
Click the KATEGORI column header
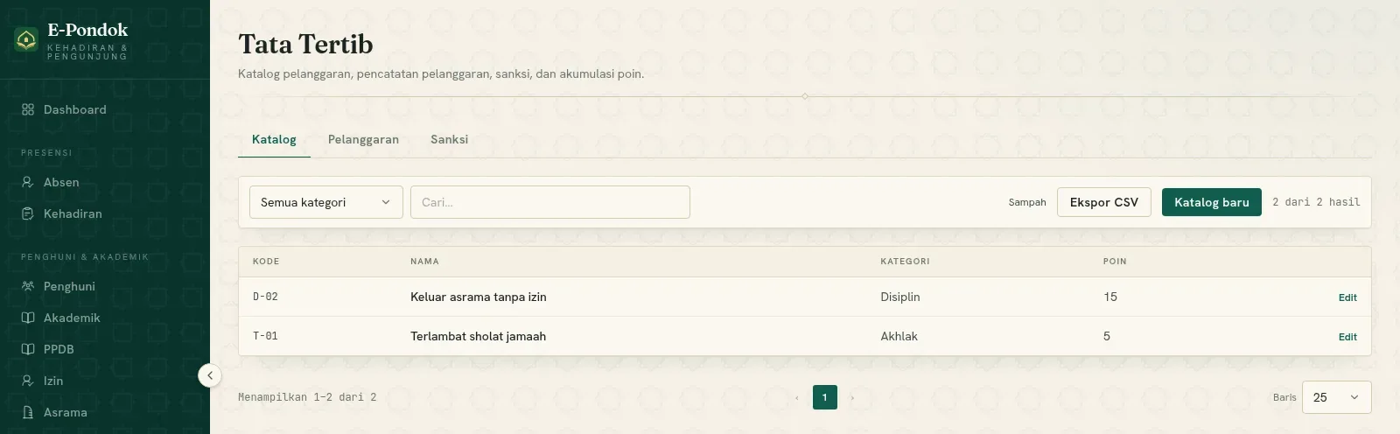pos(905,262)
